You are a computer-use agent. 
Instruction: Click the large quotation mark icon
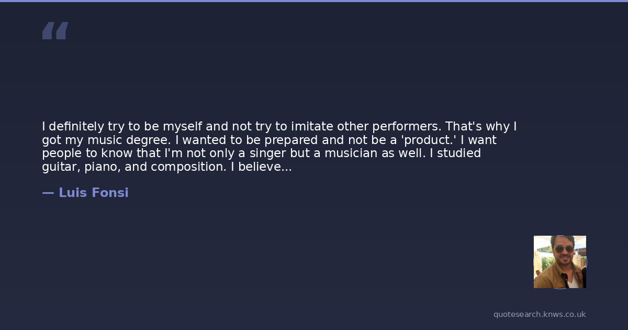click(x=55, y=30)
